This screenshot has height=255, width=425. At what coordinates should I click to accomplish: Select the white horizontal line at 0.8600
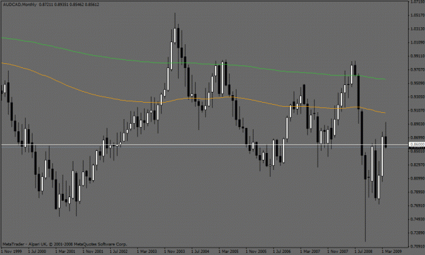[205, 145]
